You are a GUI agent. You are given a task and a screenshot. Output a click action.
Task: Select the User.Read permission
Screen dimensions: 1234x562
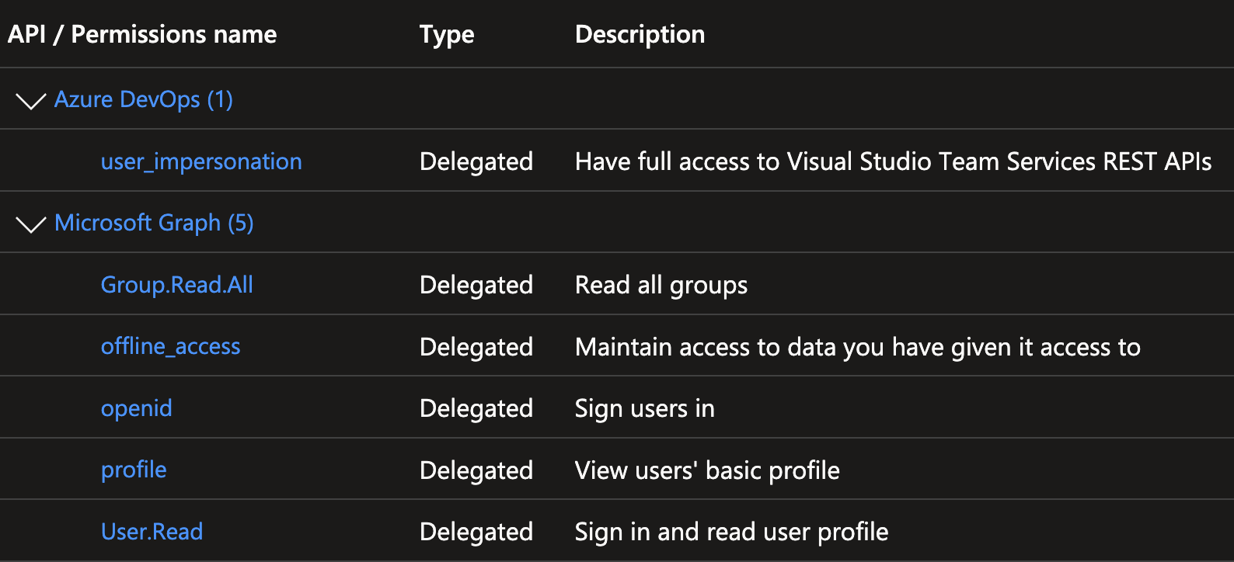click(152, 531)
